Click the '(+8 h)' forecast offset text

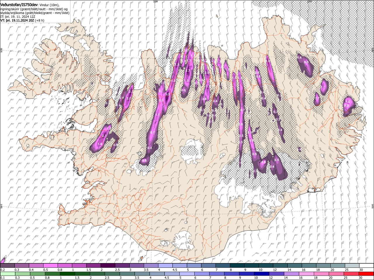pyautogui.click(x=39, y=20)
